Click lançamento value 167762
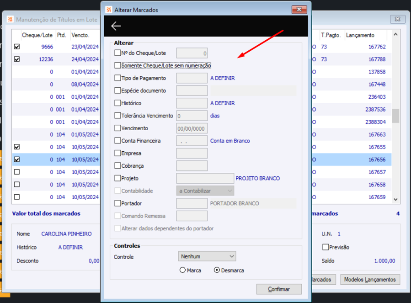Screen dimensions: 411x303 [x=377, y=47]
